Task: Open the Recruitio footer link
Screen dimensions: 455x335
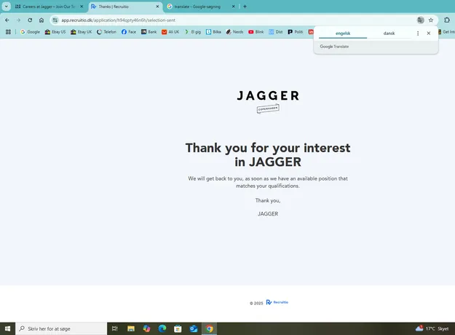Action: point(277,302)
